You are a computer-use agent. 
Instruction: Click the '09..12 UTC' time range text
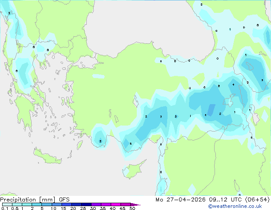(x=225, y=200)
